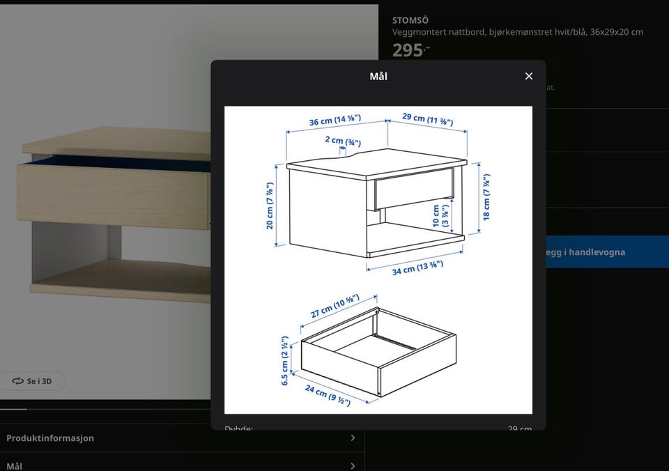Expand the Mål section at bottom
Screen dimensions: 669x471
182,464
